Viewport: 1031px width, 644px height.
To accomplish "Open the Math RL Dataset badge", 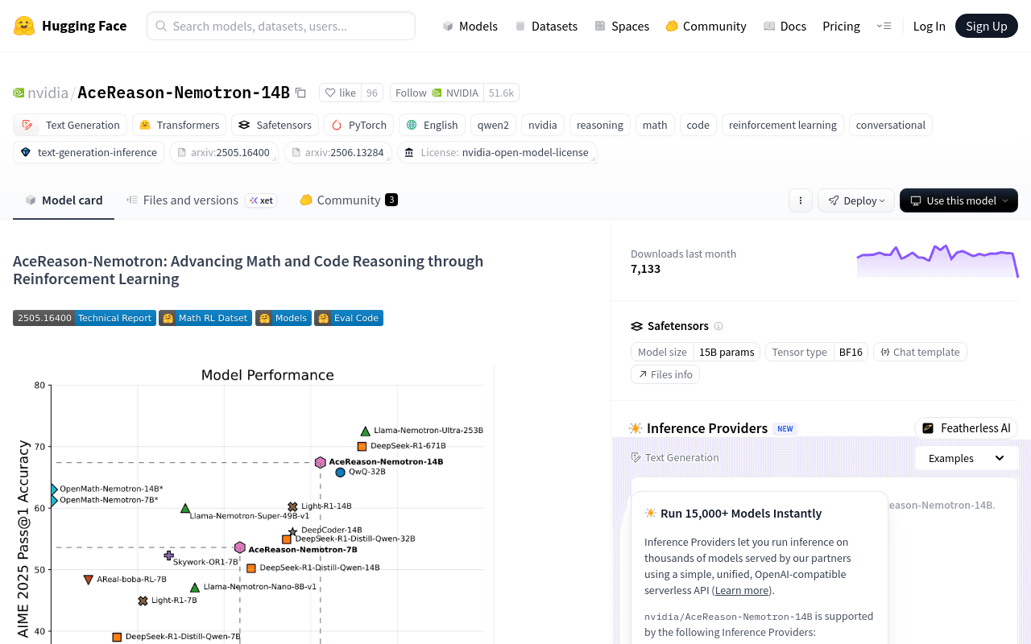I will point(205,318).
